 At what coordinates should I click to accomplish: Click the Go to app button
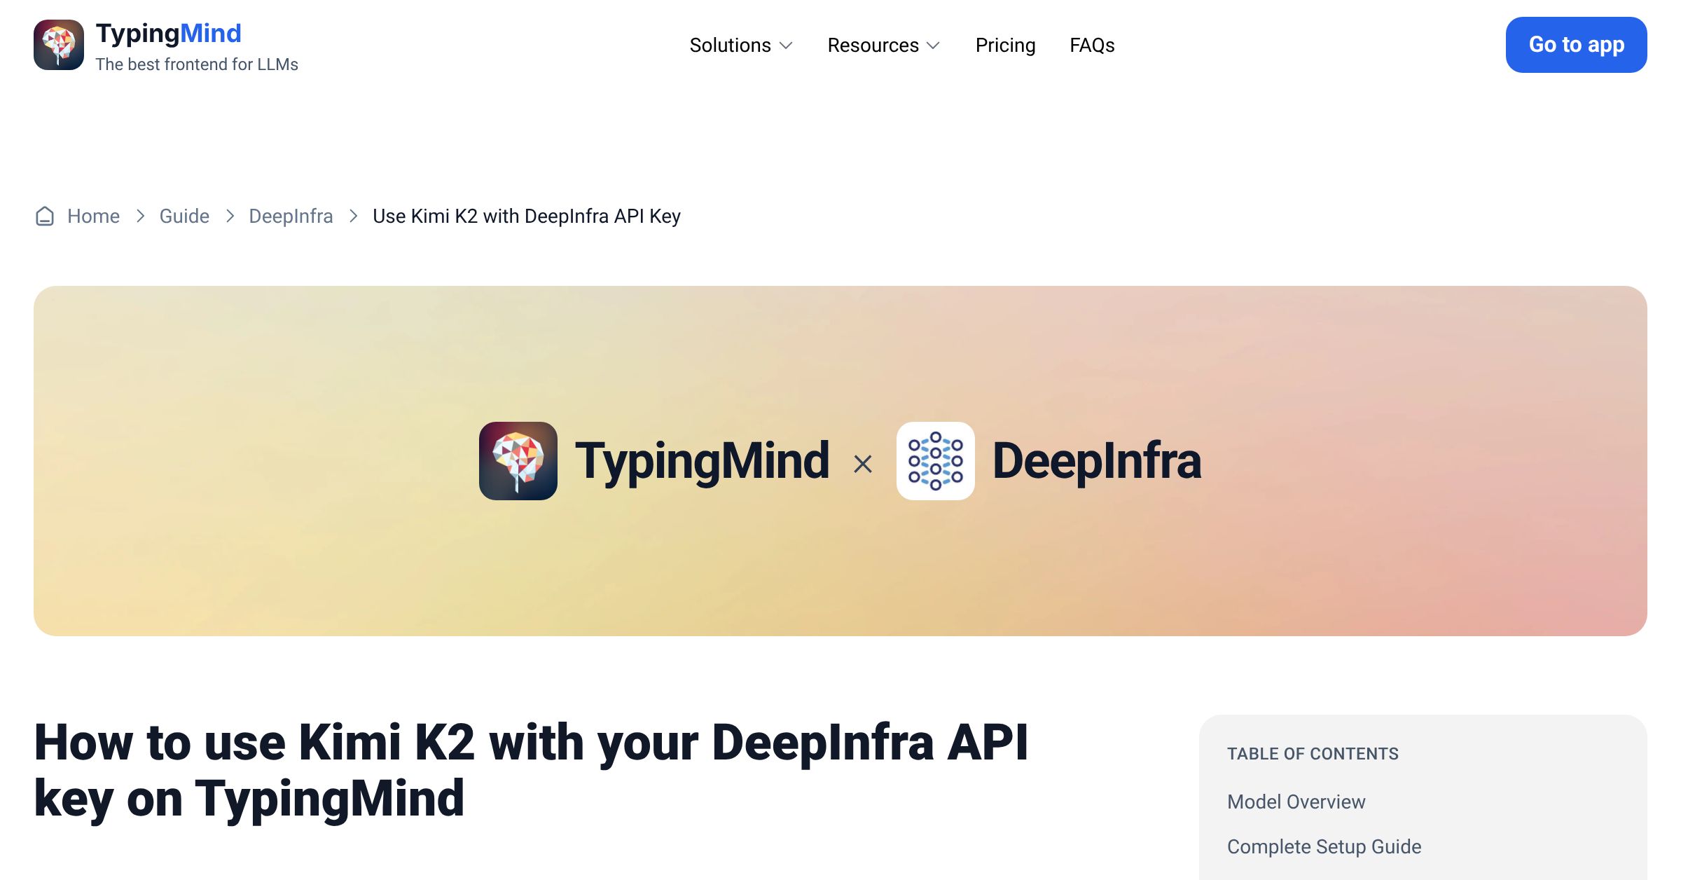click(1576, 45)
